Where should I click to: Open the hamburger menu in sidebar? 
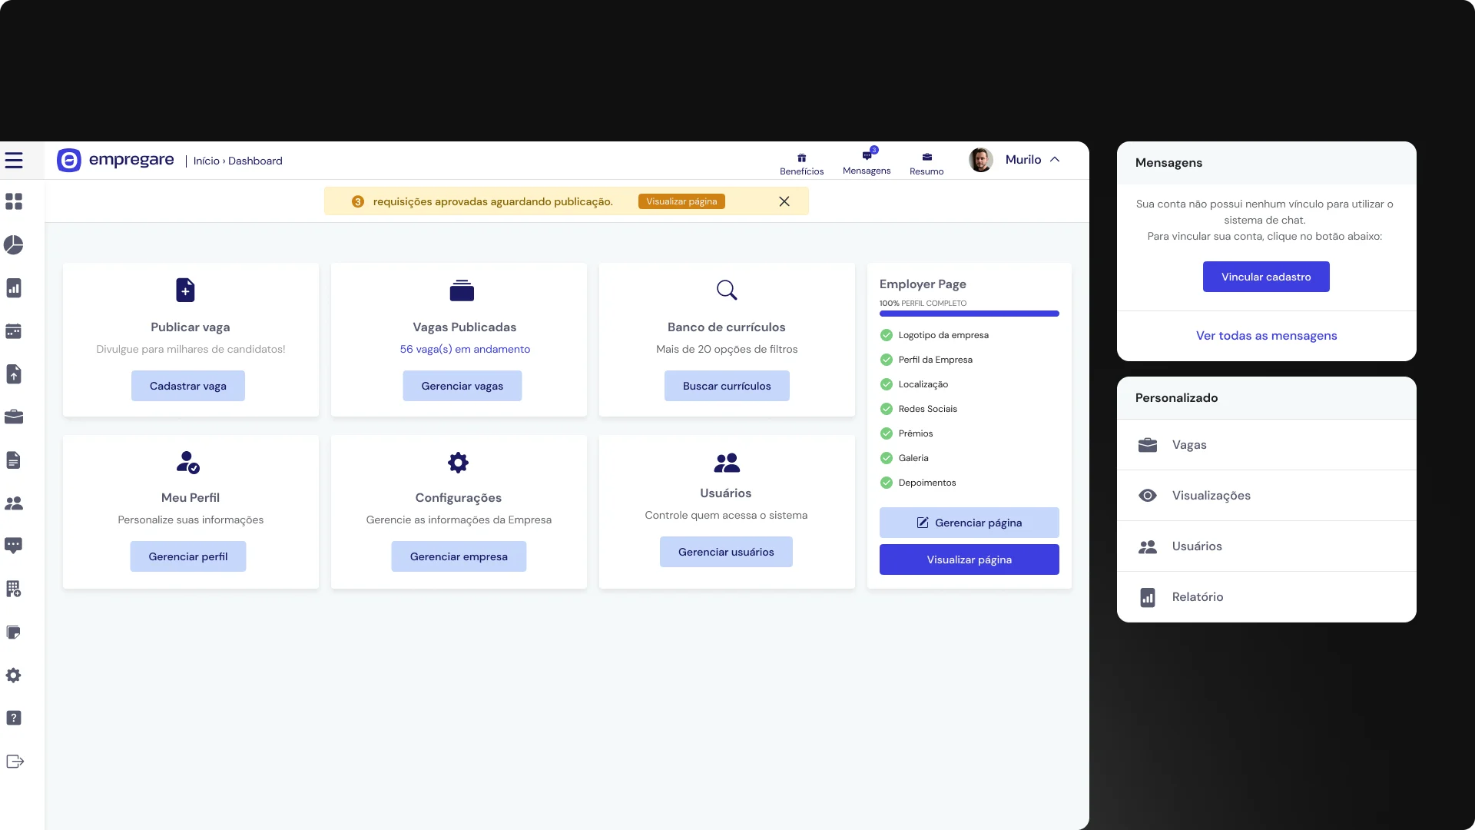tap(14, 160)
